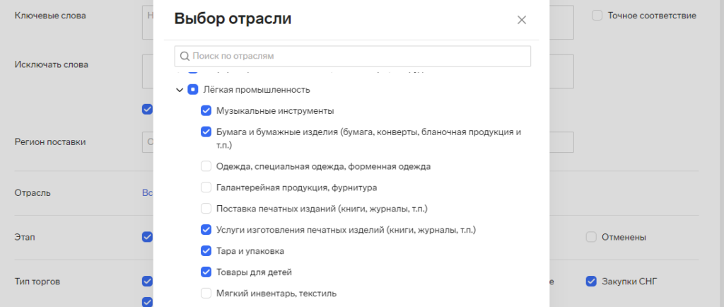The height and width of the screenshot is (307, 724).
Task: Toggle the checkbox in the Этап row
Action: (x=147, y=237)
